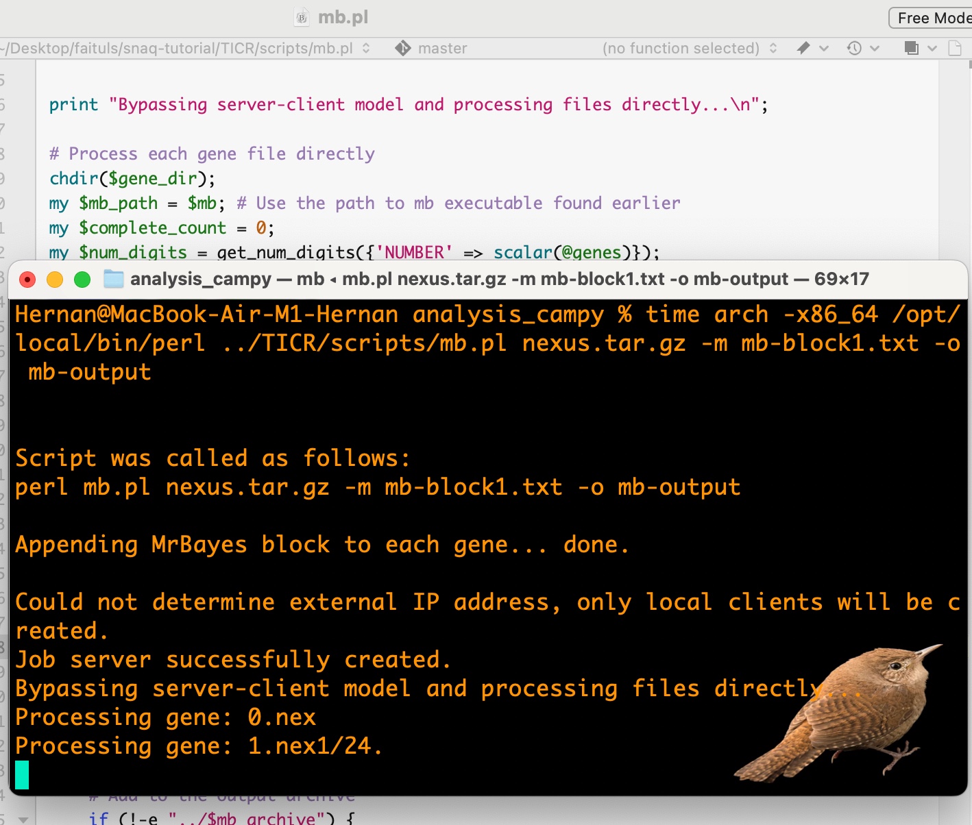Click the analysis_campy folder icon in Terminal title
This screenshot has height=825, width=972.
click(x=113, y=279)
